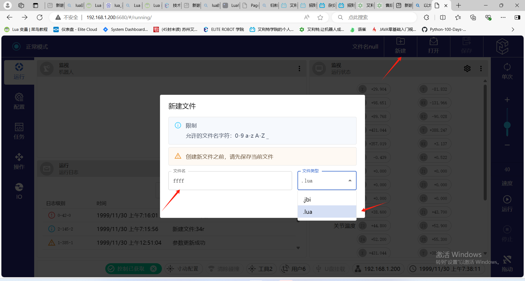525x281 pixels.
Task: Click the 3D cube icon at top right
Action: click(x=502, y=46)
